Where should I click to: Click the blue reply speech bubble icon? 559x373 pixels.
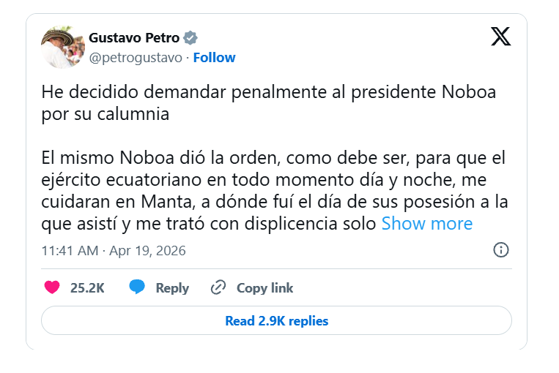pyautogui.click(x=137, y=287)
